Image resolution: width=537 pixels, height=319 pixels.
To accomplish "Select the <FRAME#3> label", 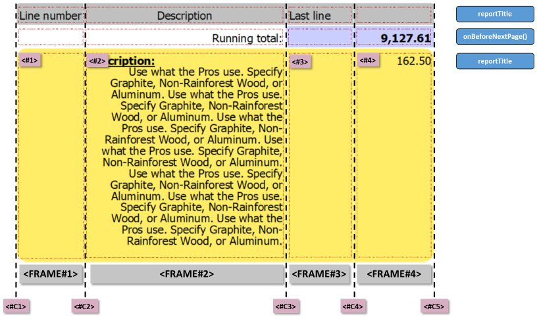I will point(319,274).
